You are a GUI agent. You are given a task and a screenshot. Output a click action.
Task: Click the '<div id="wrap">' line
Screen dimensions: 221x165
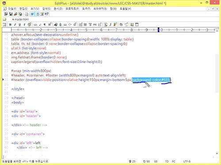coord(24,111)
